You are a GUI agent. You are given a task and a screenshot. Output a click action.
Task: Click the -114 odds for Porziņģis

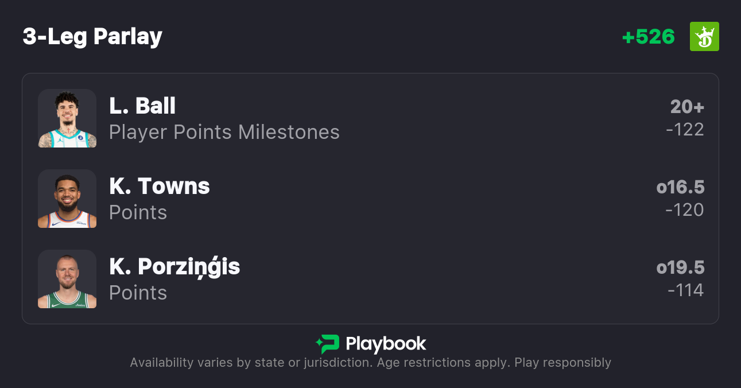(685, 290)
